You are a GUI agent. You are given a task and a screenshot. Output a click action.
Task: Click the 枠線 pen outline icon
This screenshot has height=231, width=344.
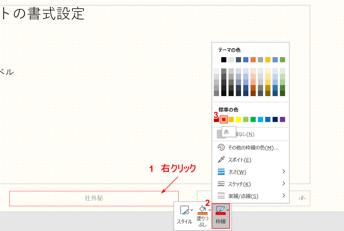tap(220, 210)
